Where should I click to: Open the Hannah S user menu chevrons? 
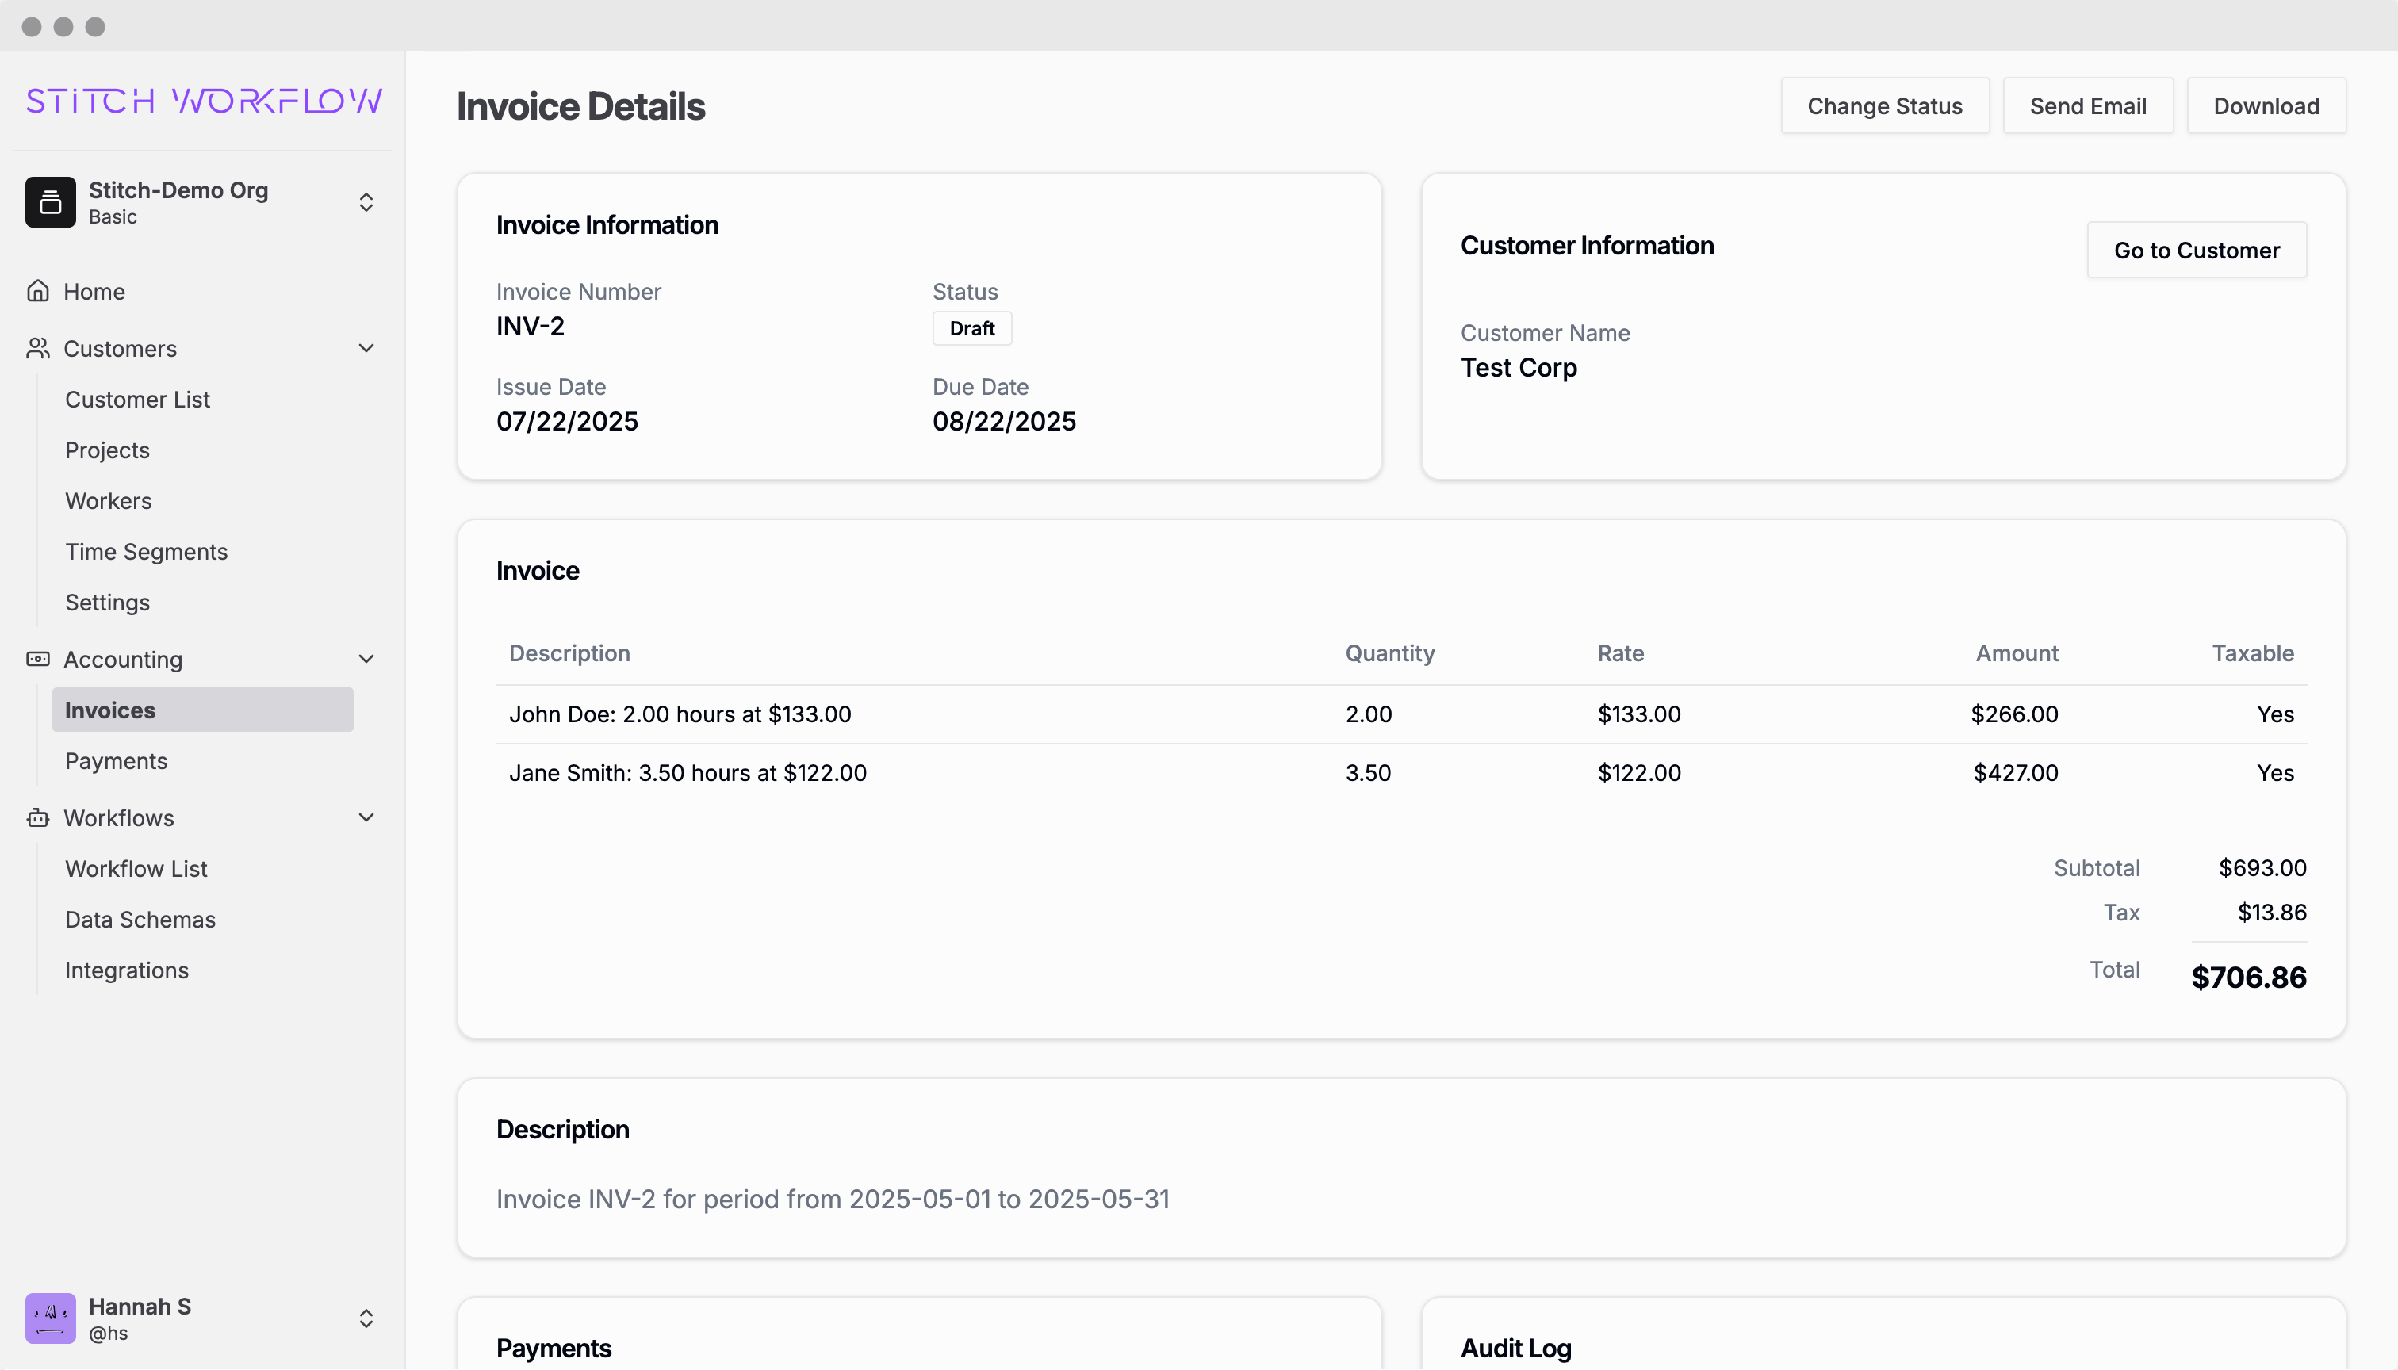point(366,1318)
